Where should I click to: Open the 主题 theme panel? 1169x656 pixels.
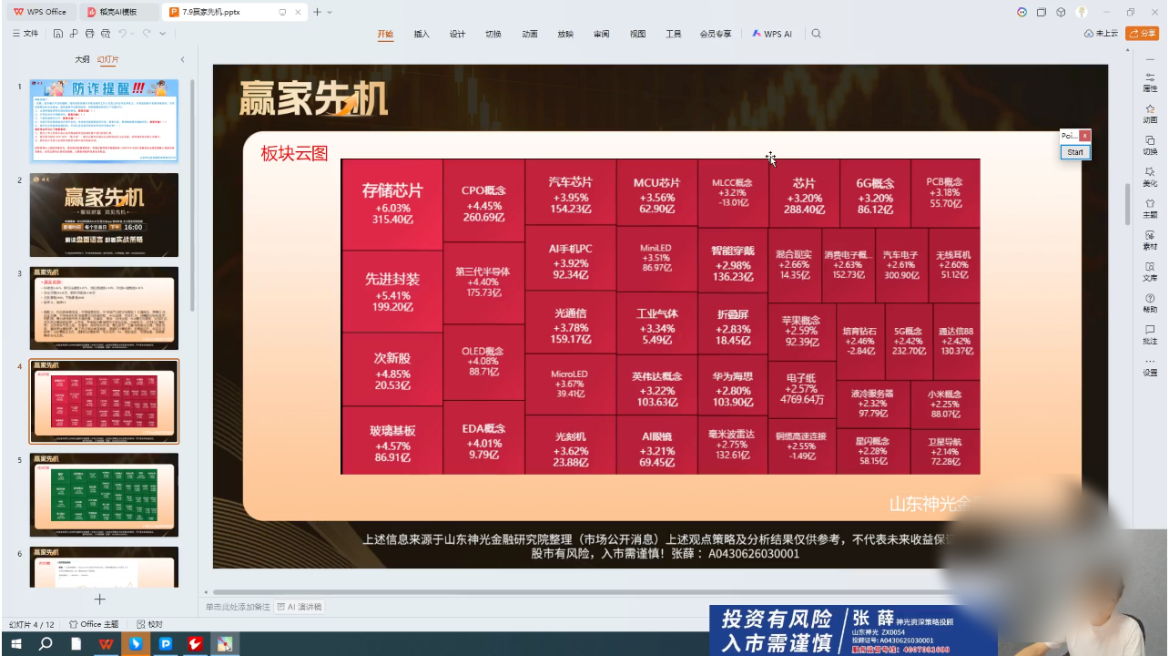1150,208
